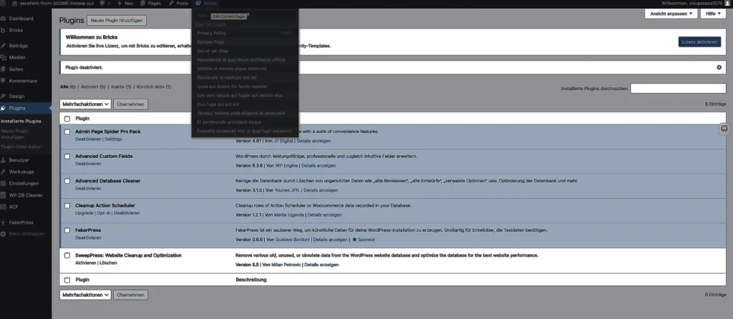Click the Werkzeuge wrench icon in sidebar
The image size is (733, 319).
click(x=4, y=172)
